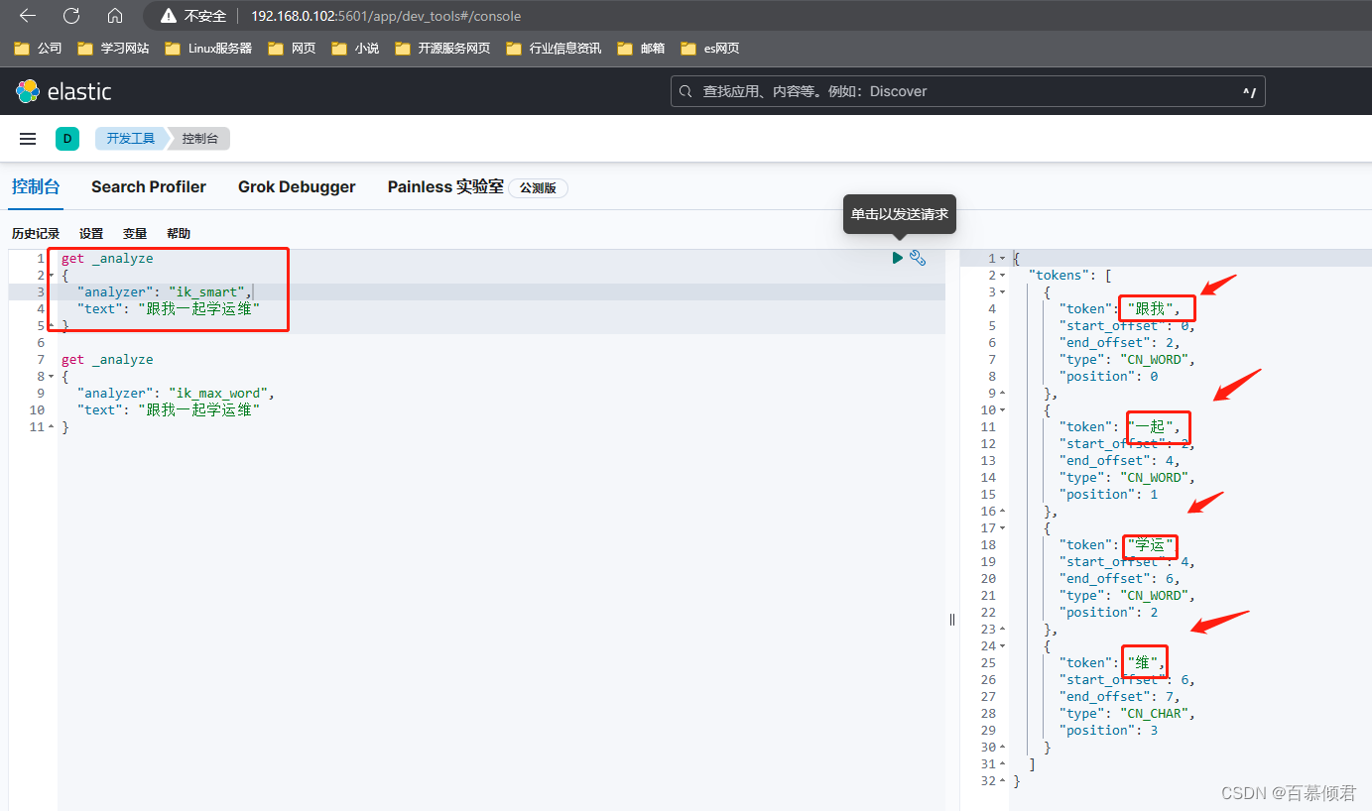Click the 控制台 breadcrumb
This screenshot has width=1372, height=811.
(199, 139)
